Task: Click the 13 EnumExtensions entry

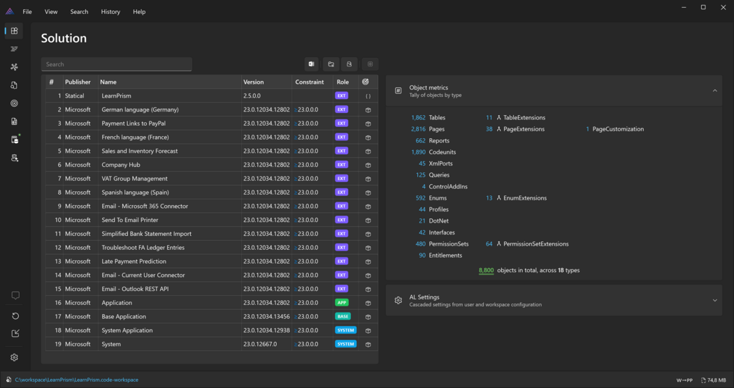Action: [x=516, y=198]
